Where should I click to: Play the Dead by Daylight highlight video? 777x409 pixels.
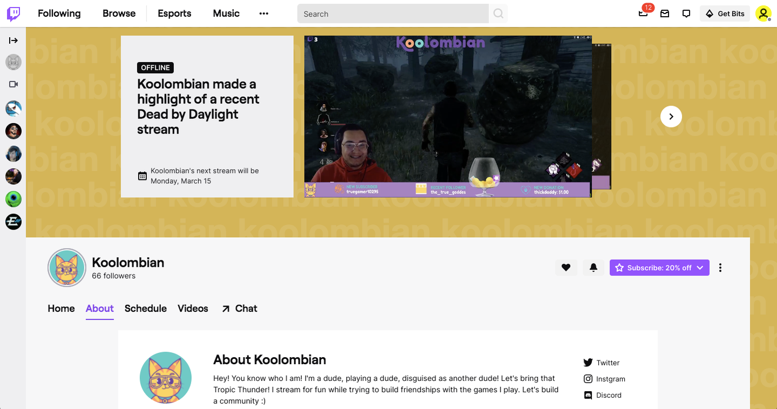click(x=448, y=116)
